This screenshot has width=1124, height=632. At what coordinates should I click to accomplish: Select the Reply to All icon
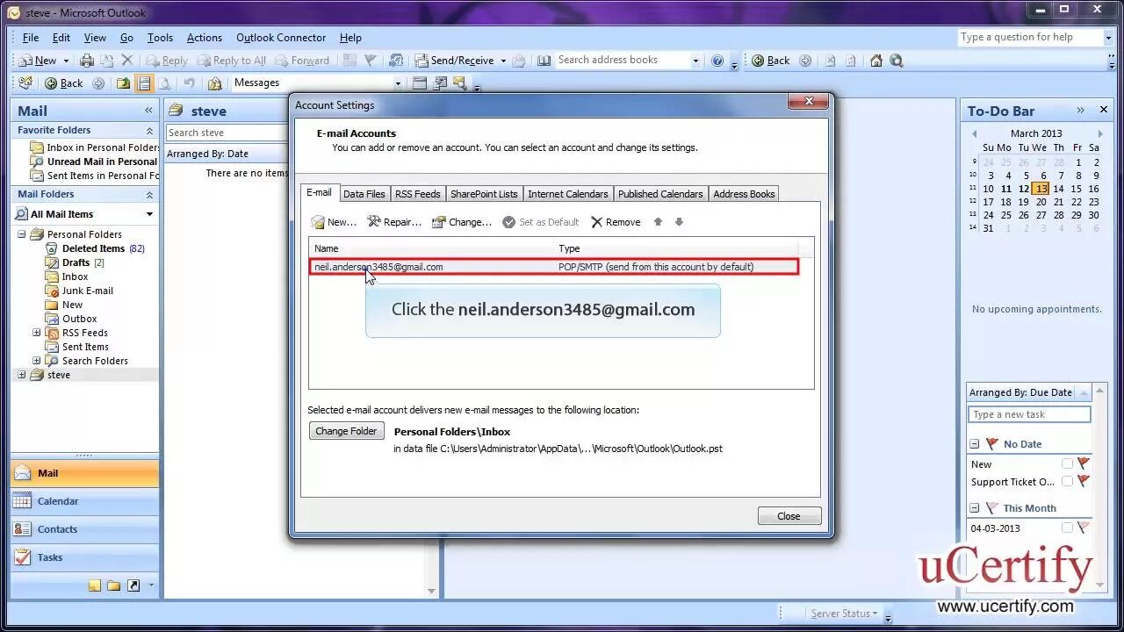point(231,60)
